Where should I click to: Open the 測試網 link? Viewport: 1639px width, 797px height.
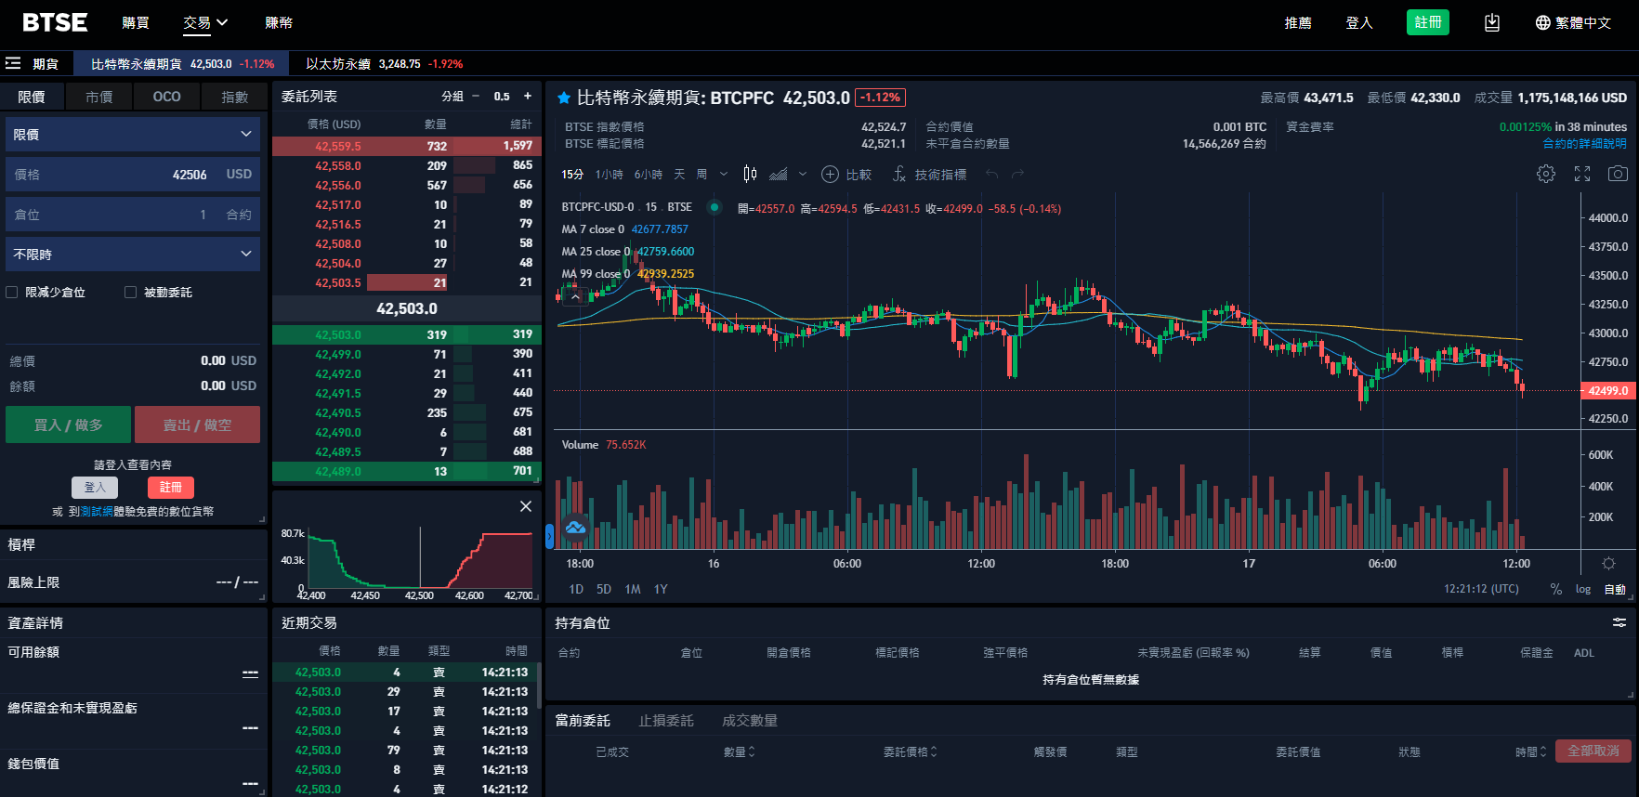pyautogui.click(x=97, y=511)
